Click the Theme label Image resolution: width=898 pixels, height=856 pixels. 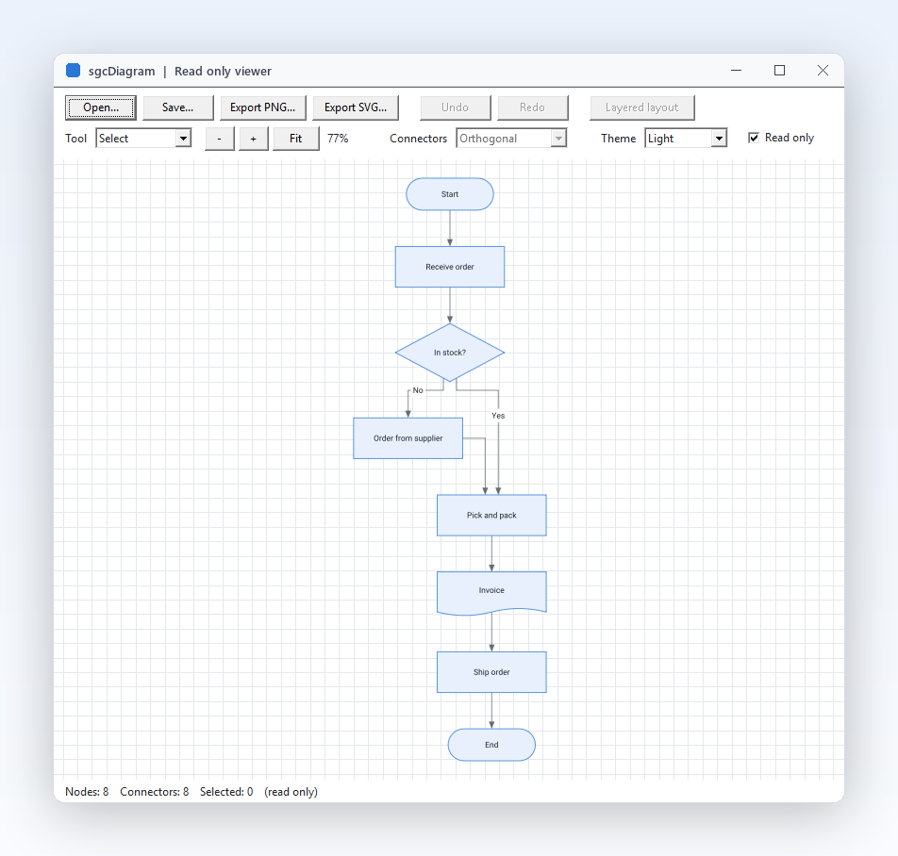pos(618,139)
